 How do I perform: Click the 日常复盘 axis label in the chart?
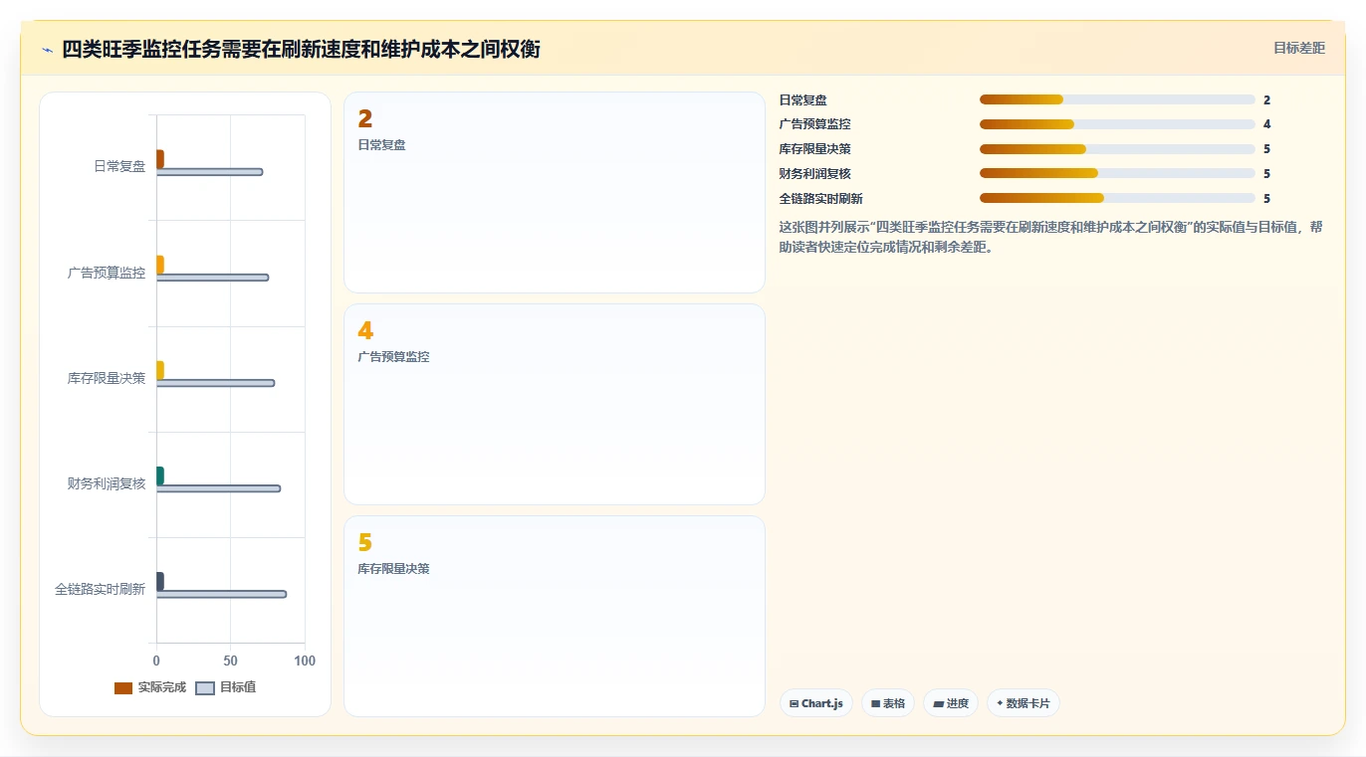[119, 166]
